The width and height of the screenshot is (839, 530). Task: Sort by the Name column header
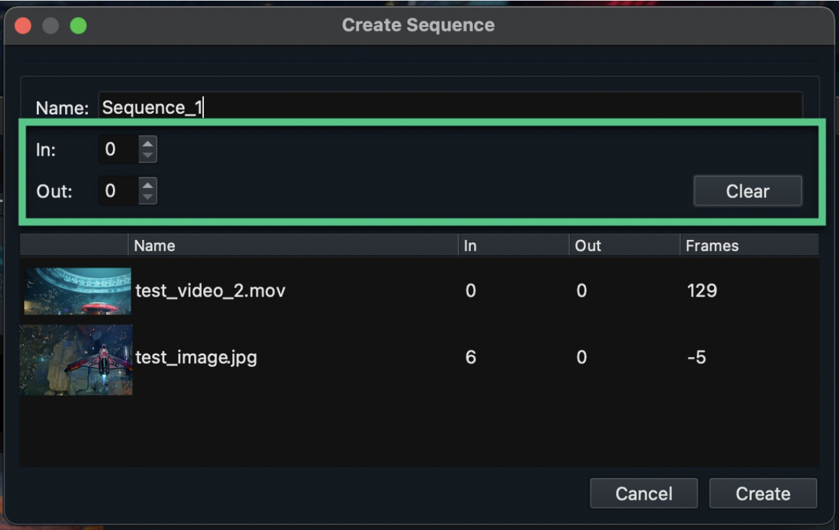click(x=293, y=246)
